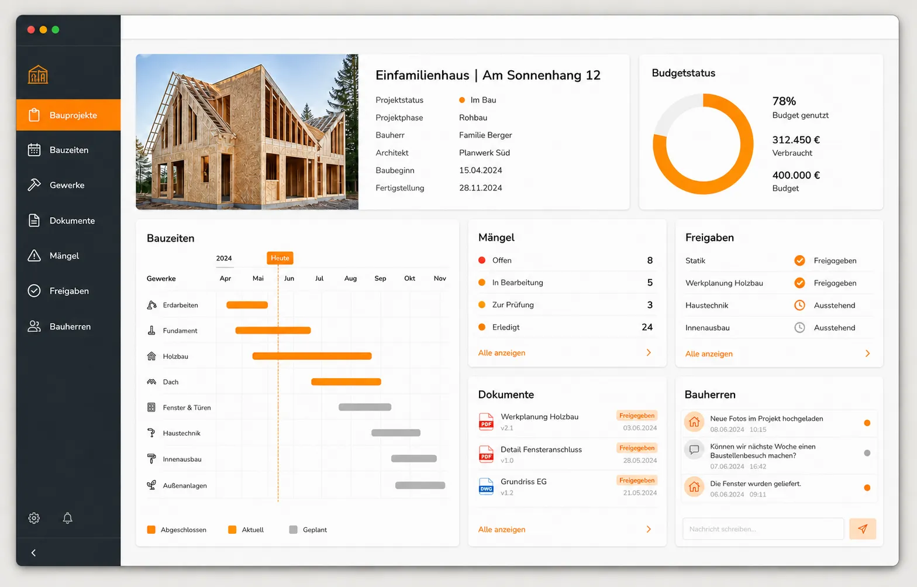Image resolution: width=917 pixels, height=587 pixels.
Task: Click the unread dot on Neue Fotos message
Action: pos(867,423)
